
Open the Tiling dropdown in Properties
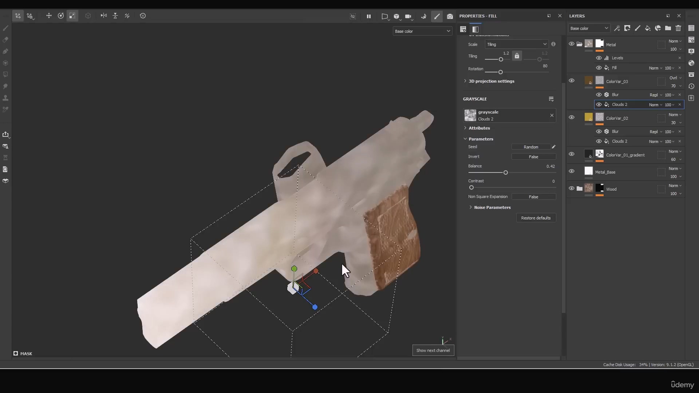pyautogui.click(x=516, y=44)
